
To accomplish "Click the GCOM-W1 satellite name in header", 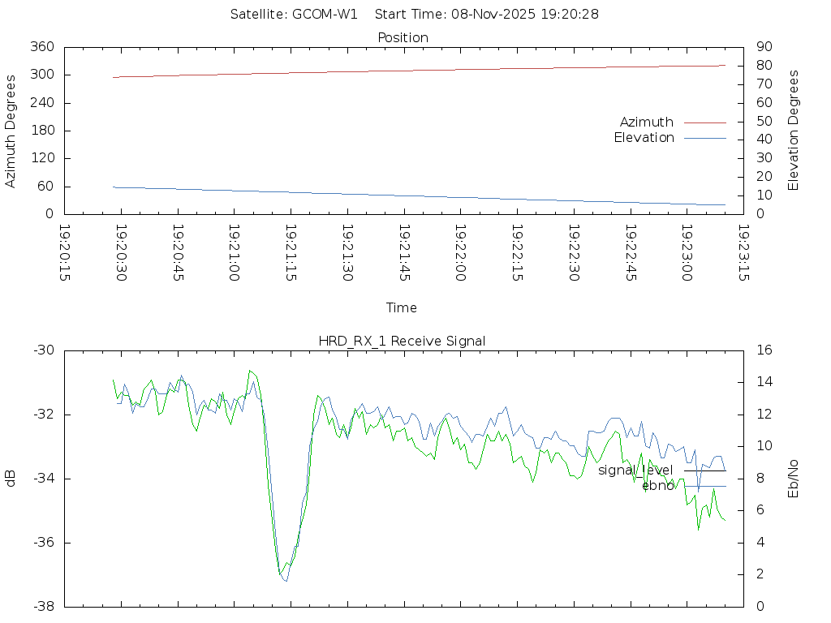I will [325, 15].
